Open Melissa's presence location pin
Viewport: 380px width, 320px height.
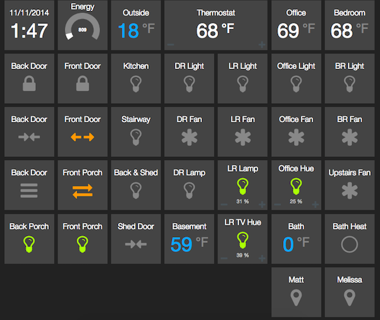(x=349, y=298)
